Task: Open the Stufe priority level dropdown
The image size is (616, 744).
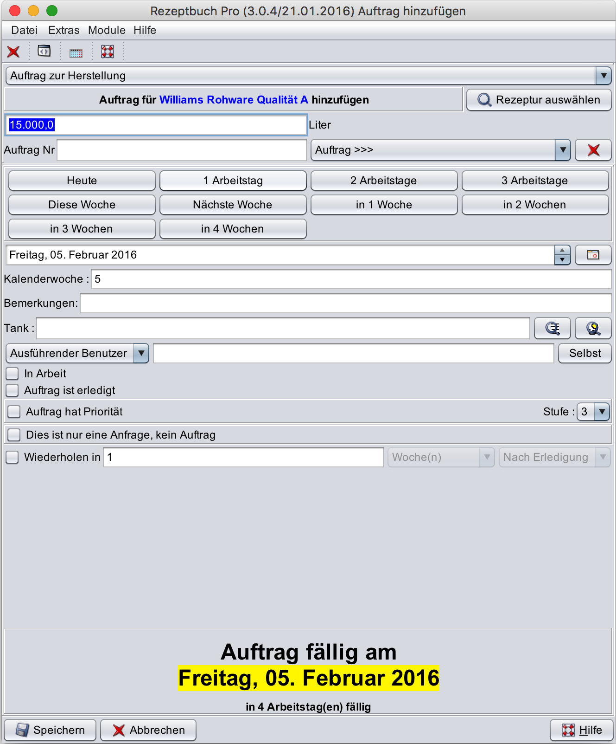Action: point(601,412)
